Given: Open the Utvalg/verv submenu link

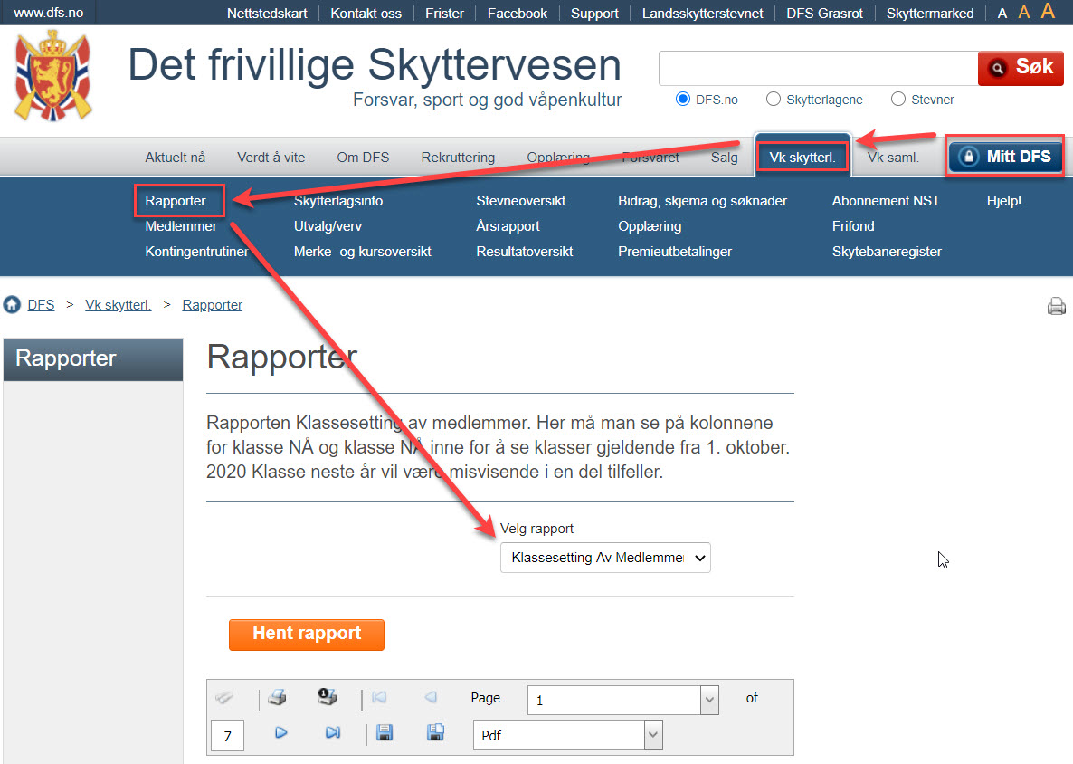Looking at the screenshot, I should (x=328, y=226).
